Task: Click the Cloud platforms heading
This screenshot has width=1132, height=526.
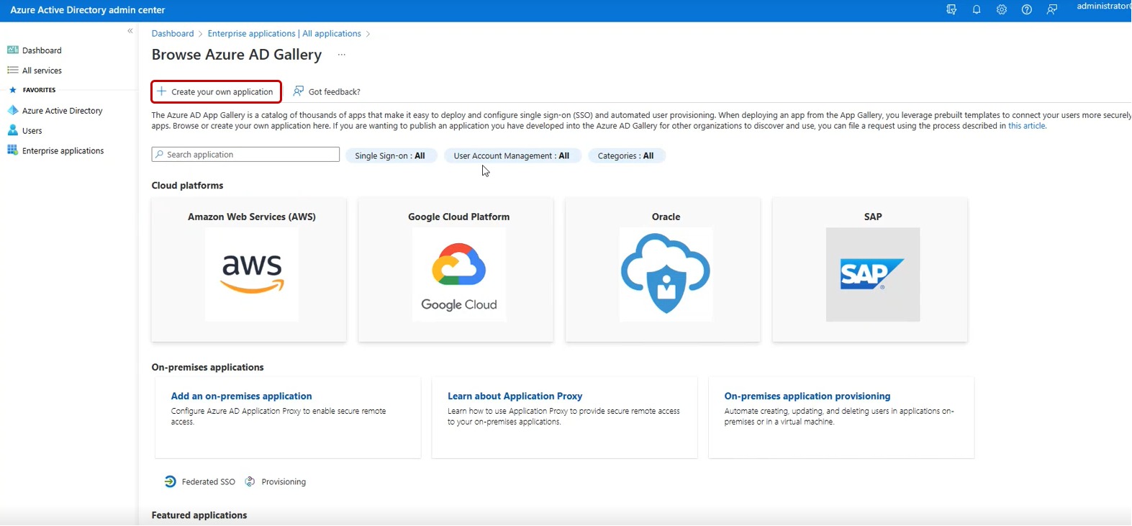Action: (x=187, y=186)
